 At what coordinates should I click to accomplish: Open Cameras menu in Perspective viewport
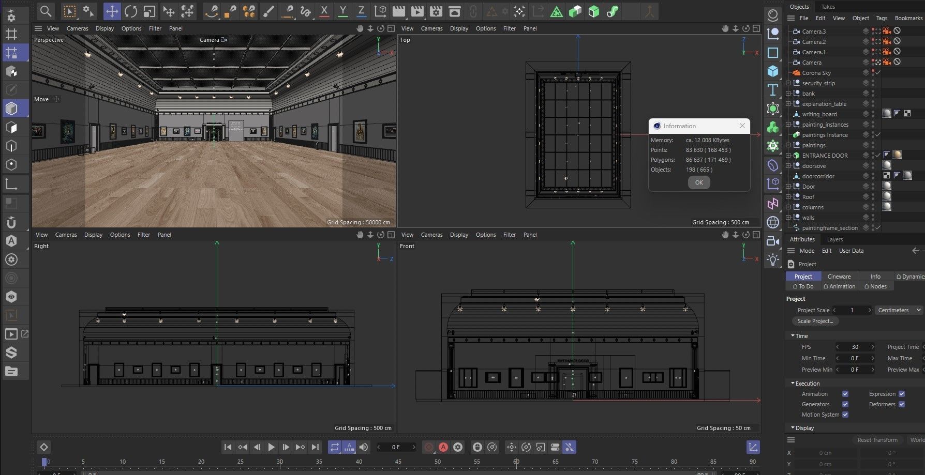click(77, 28)
